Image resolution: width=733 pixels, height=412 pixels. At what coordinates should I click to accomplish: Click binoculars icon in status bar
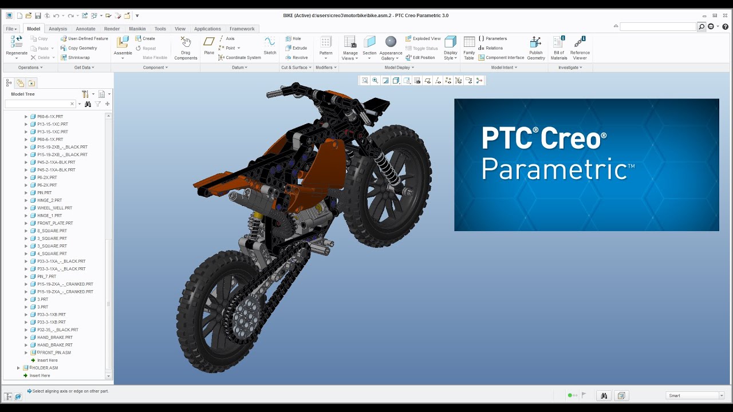point(604,395)
